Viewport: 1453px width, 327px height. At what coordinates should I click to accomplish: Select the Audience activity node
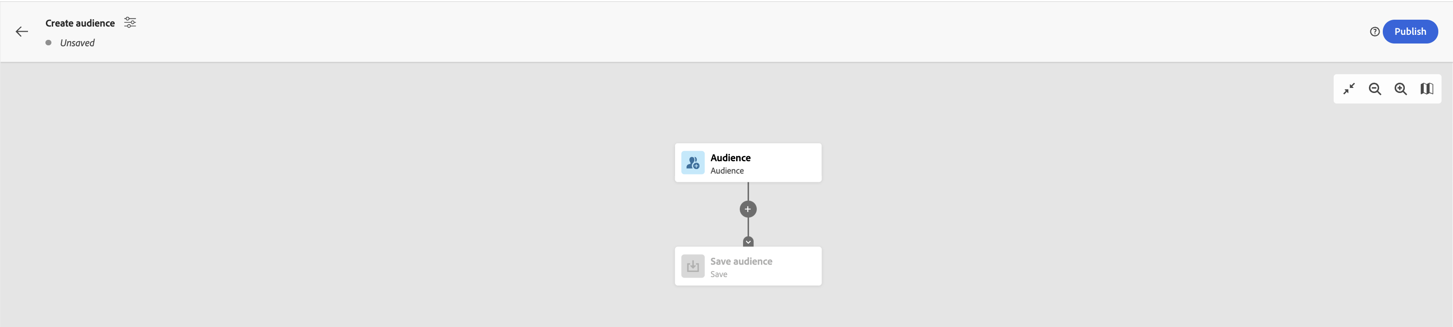[748, 163]
